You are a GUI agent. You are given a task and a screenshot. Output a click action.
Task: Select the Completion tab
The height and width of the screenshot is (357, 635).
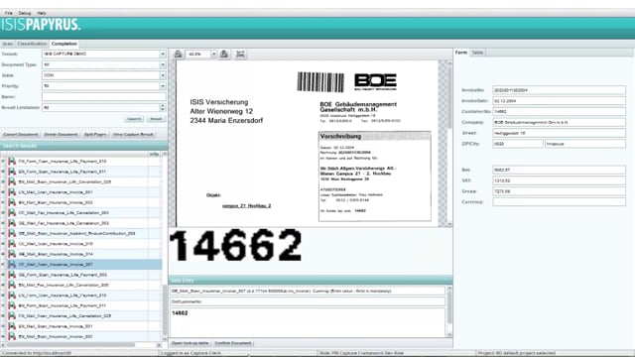(63, 44)
